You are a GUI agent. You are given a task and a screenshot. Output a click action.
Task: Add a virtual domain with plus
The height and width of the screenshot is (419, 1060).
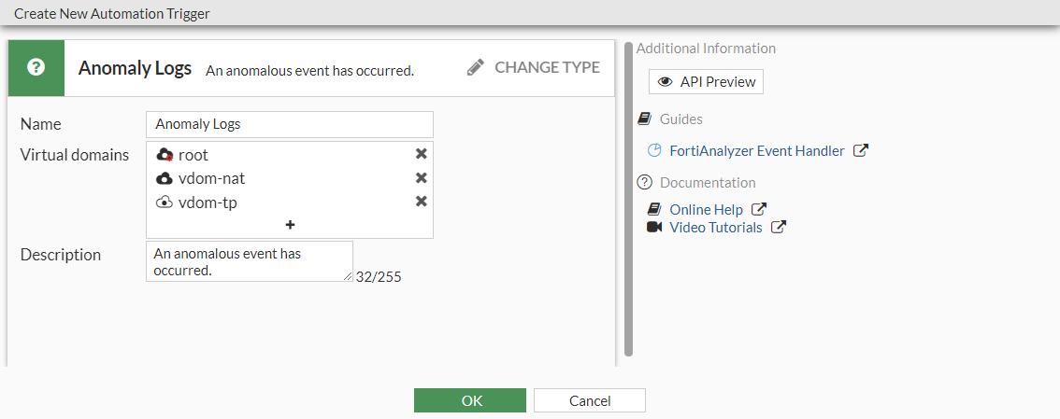pyautogui.click(x=290, y=225)
